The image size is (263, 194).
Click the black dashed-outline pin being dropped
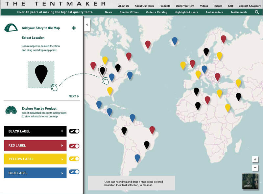[x=102, y=71]
